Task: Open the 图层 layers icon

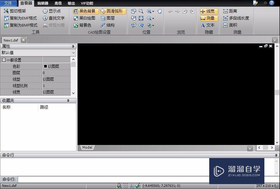Action: pyautogui.click(x=109, y=18)
